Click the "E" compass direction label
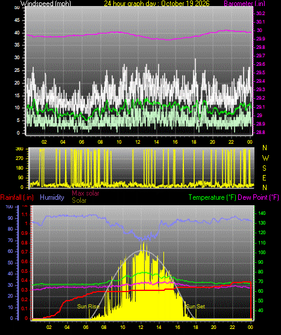281x335 pixels. click(x=264, y=177)
